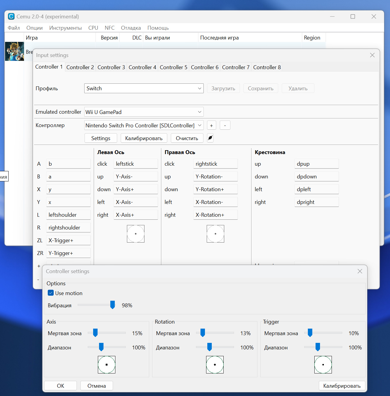This screenshot has height=396, width=390.
Task: Click the Левая Ось up Y-Axis- field
Action: point(136,176)
